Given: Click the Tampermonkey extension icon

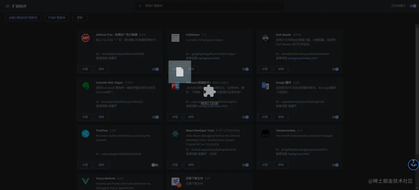Looking at the screenshot, I should coord(265,134).
